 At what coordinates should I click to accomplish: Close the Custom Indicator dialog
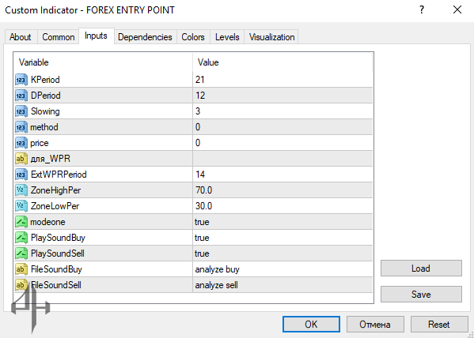pos(457,10)
